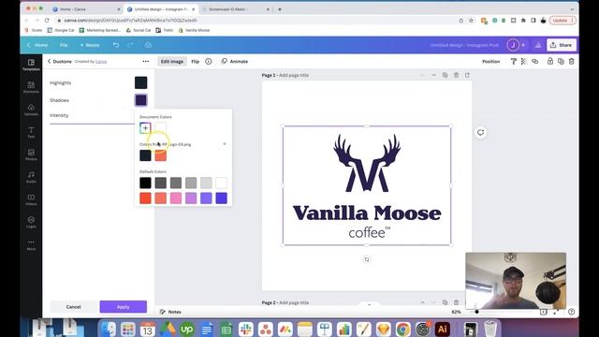Click the fullscreen arrows icon
The image size is (599, 337).
[x=556, y=312]
